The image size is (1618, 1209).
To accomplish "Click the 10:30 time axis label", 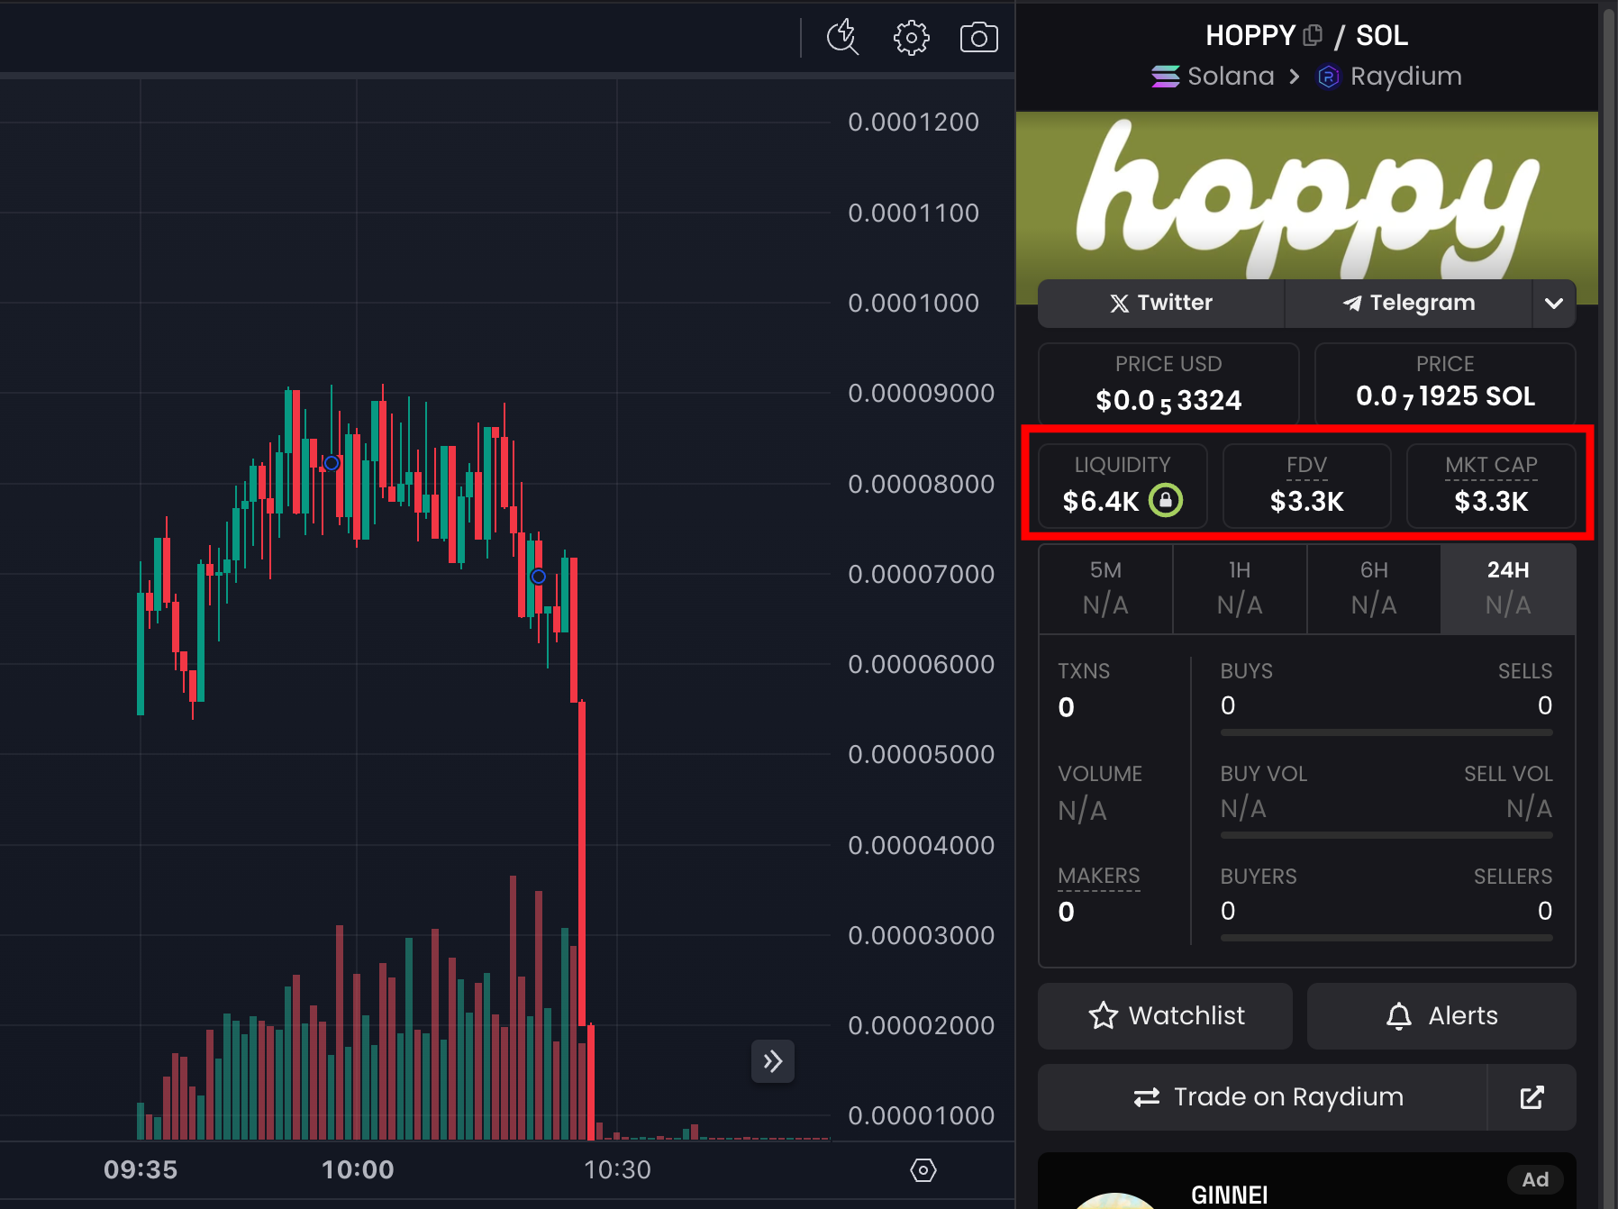I will click(617, 1169).
